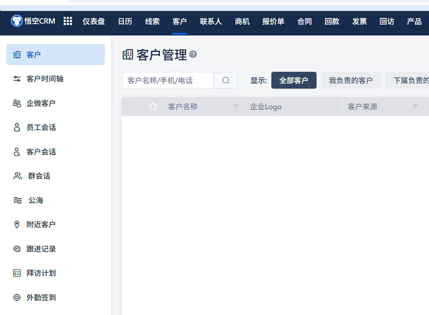Screen dimensions: 429x315
Task: Click the star favorite column icon
Action: [153, 107]
